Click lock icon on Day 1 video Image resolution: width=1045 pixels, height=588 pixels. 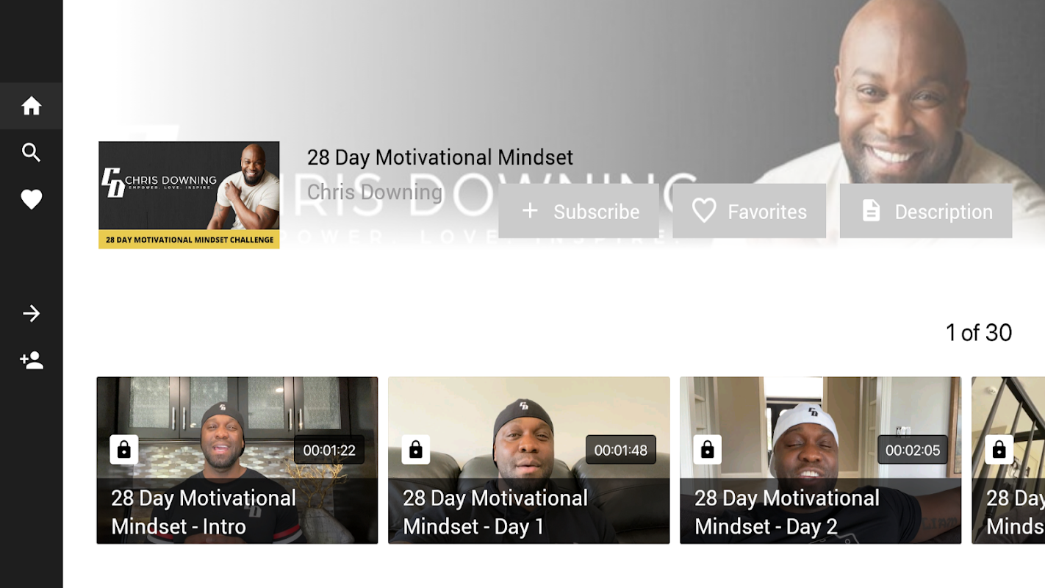click(x=416, y=449)
